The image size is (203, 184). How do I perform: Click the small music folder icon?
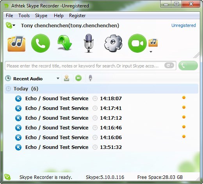point(153,42)
